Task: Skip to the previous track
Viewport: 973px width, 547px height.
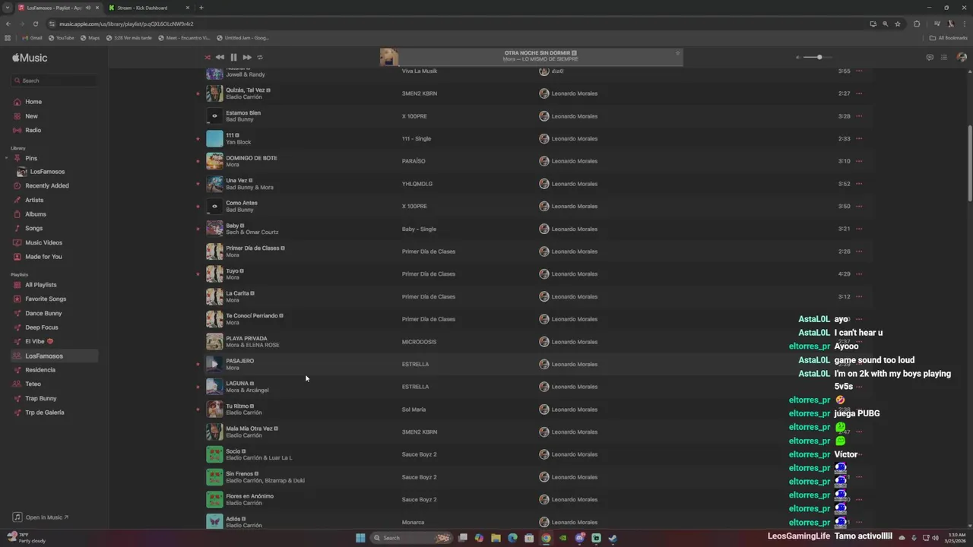Action: (220, 57)
